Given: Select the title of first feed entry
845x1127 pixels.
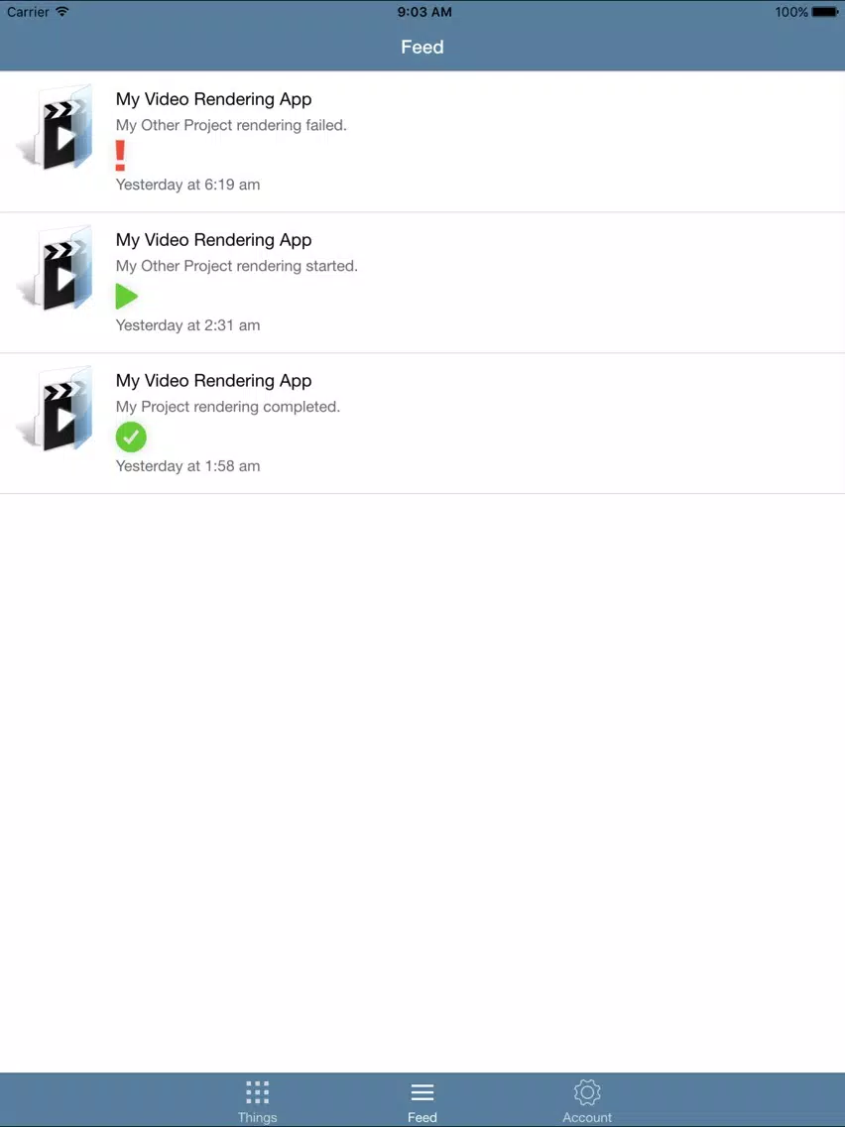Looking at the screenshot, I should click(213, 99).
